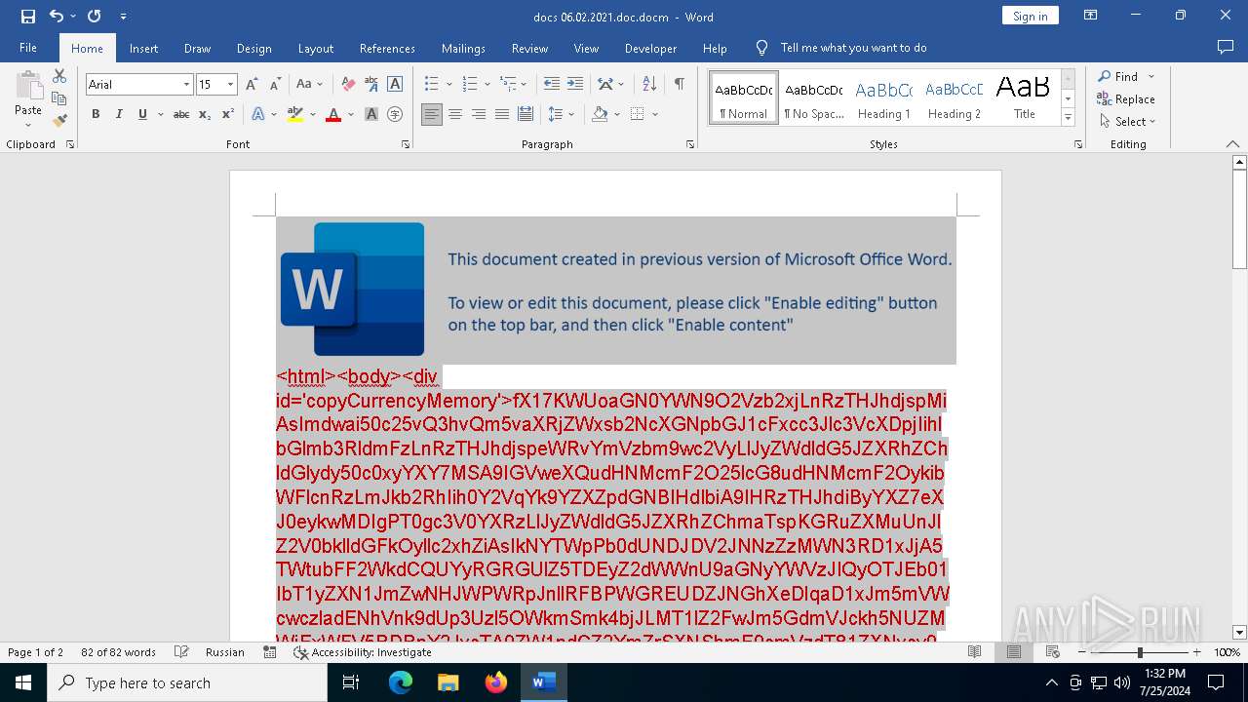
Task: Click the Tell me what you want to do box
Action: tap(853, 48)
